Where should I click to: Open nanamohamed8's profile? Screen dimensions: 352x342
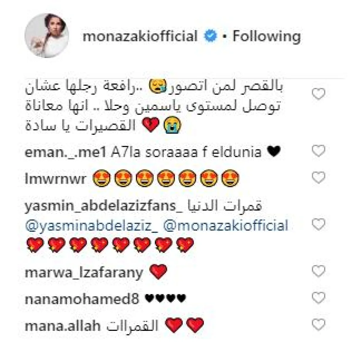(x=82, y=299)
